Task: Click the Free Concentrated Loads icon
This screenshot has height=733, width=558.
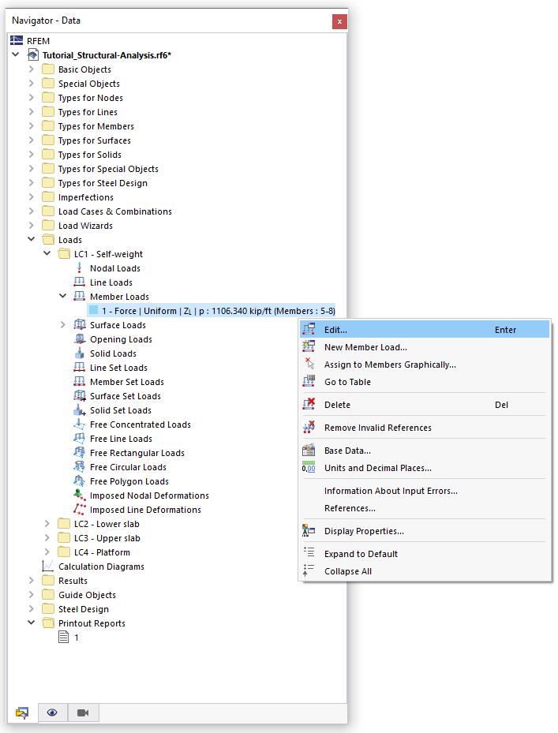Action: click(x=80, y=424)
